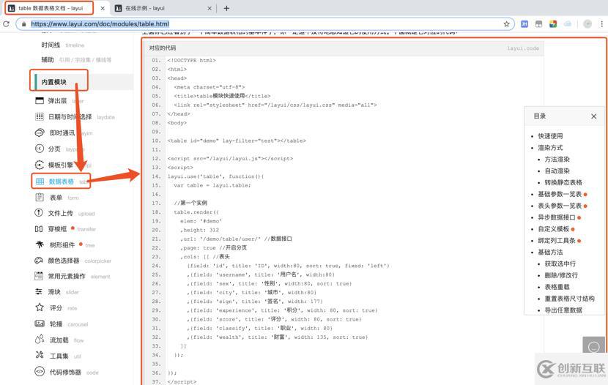Viewport: 608px width, 385px height.
Task: Jump to 渲染方式 in the contents list
Action: (x=550, y=148)
